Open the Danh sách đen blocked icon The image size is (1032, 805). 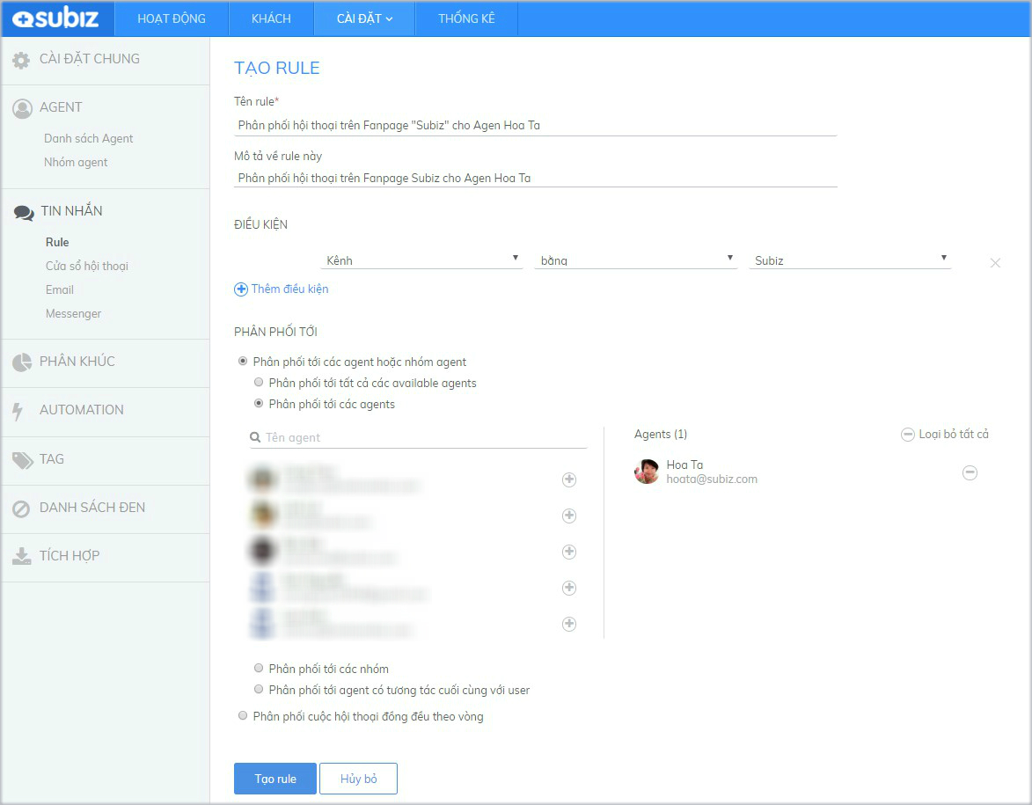point(21,508)
